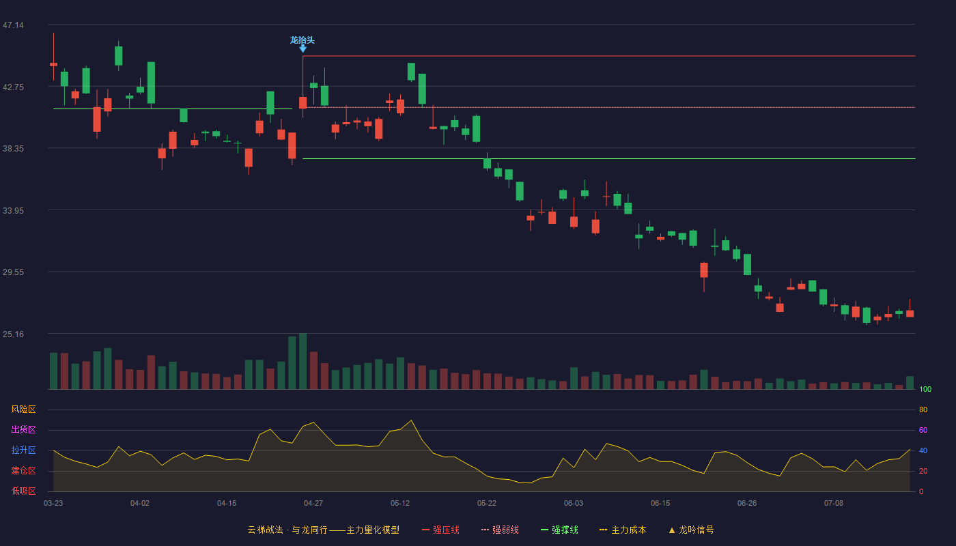Toggle the 强撑线 legend item
This screenshot has width=956, height=546.
[x=560, y=530]
